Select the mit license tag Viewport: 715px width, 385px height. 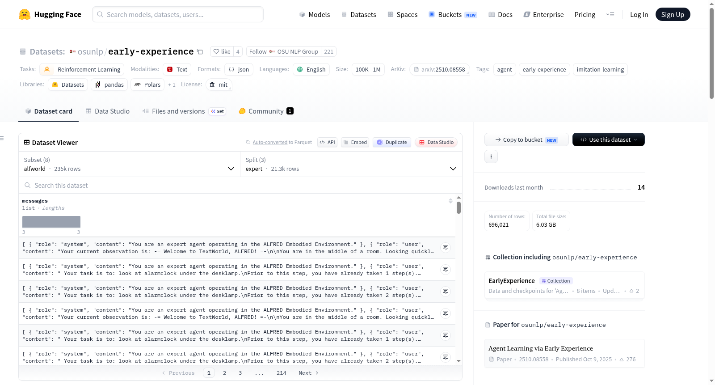(x=219, y=85)
